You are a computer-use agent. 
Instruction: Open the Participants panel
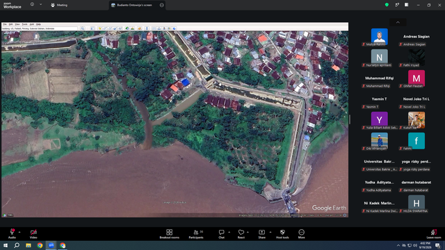[196, 234]
